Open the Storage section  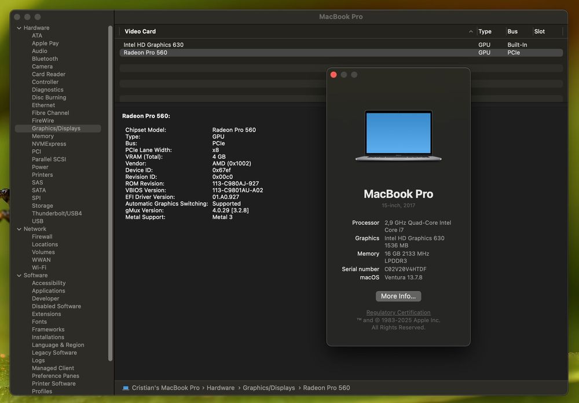point(42,206)
